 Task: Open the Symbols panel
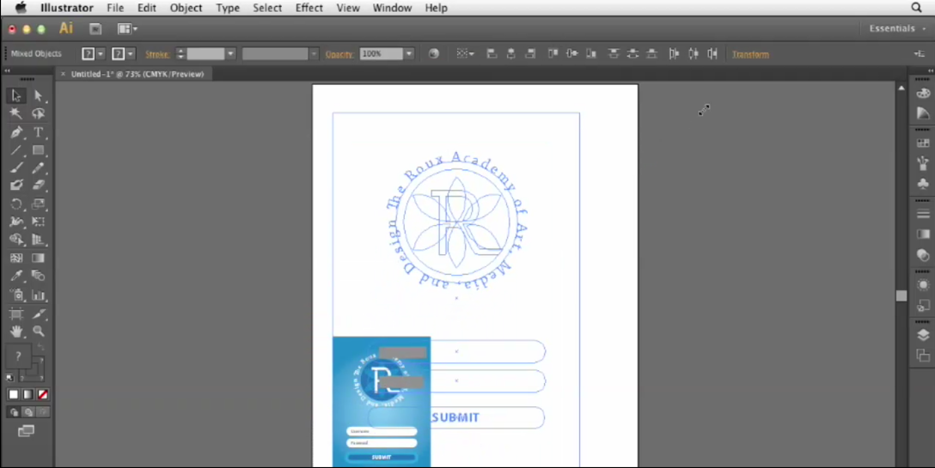click(x=922, y=184)
